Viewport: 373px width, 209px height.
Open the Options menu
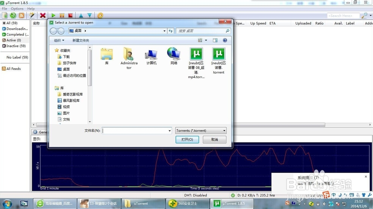coord(17,9)
